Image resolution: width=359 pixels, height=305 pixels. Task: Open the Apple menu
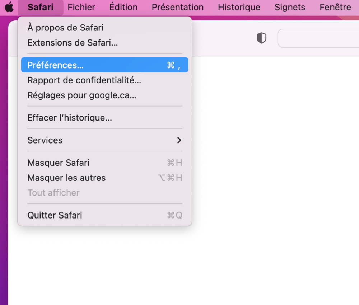click(9, 7)
